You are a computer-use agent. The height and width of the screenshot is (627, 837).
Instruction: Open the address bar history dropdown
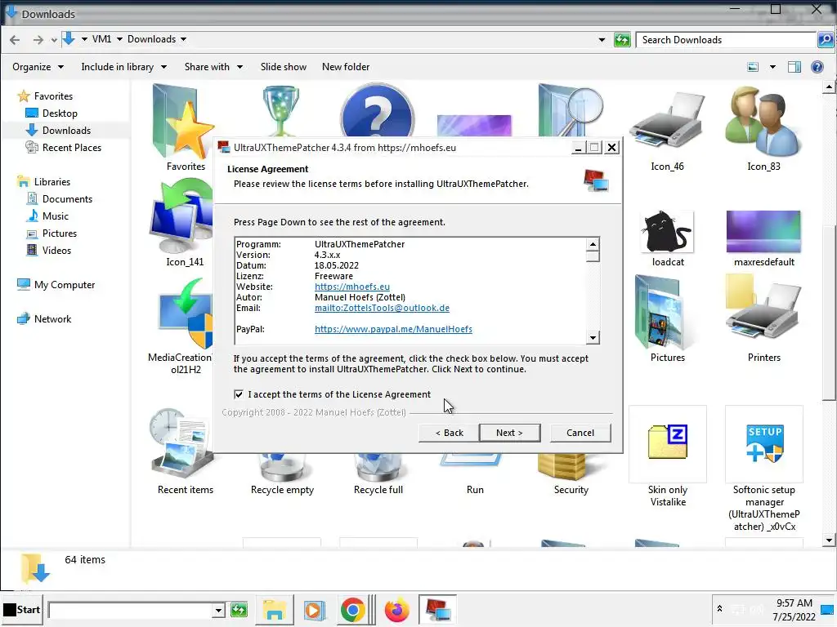click(602, 39)
